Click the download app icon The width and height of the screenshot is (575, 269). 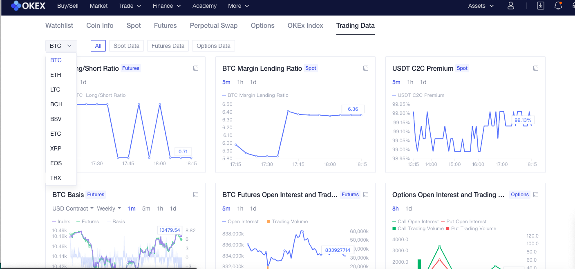[x=541, y=6]
